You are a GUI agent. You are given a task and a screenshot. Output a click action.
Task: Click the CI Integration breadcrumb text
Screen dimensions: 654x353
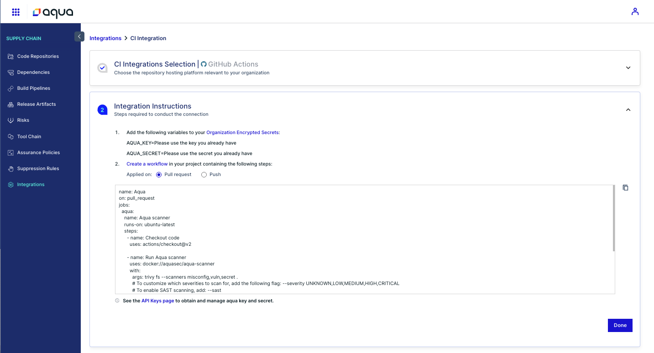[148, 38]
